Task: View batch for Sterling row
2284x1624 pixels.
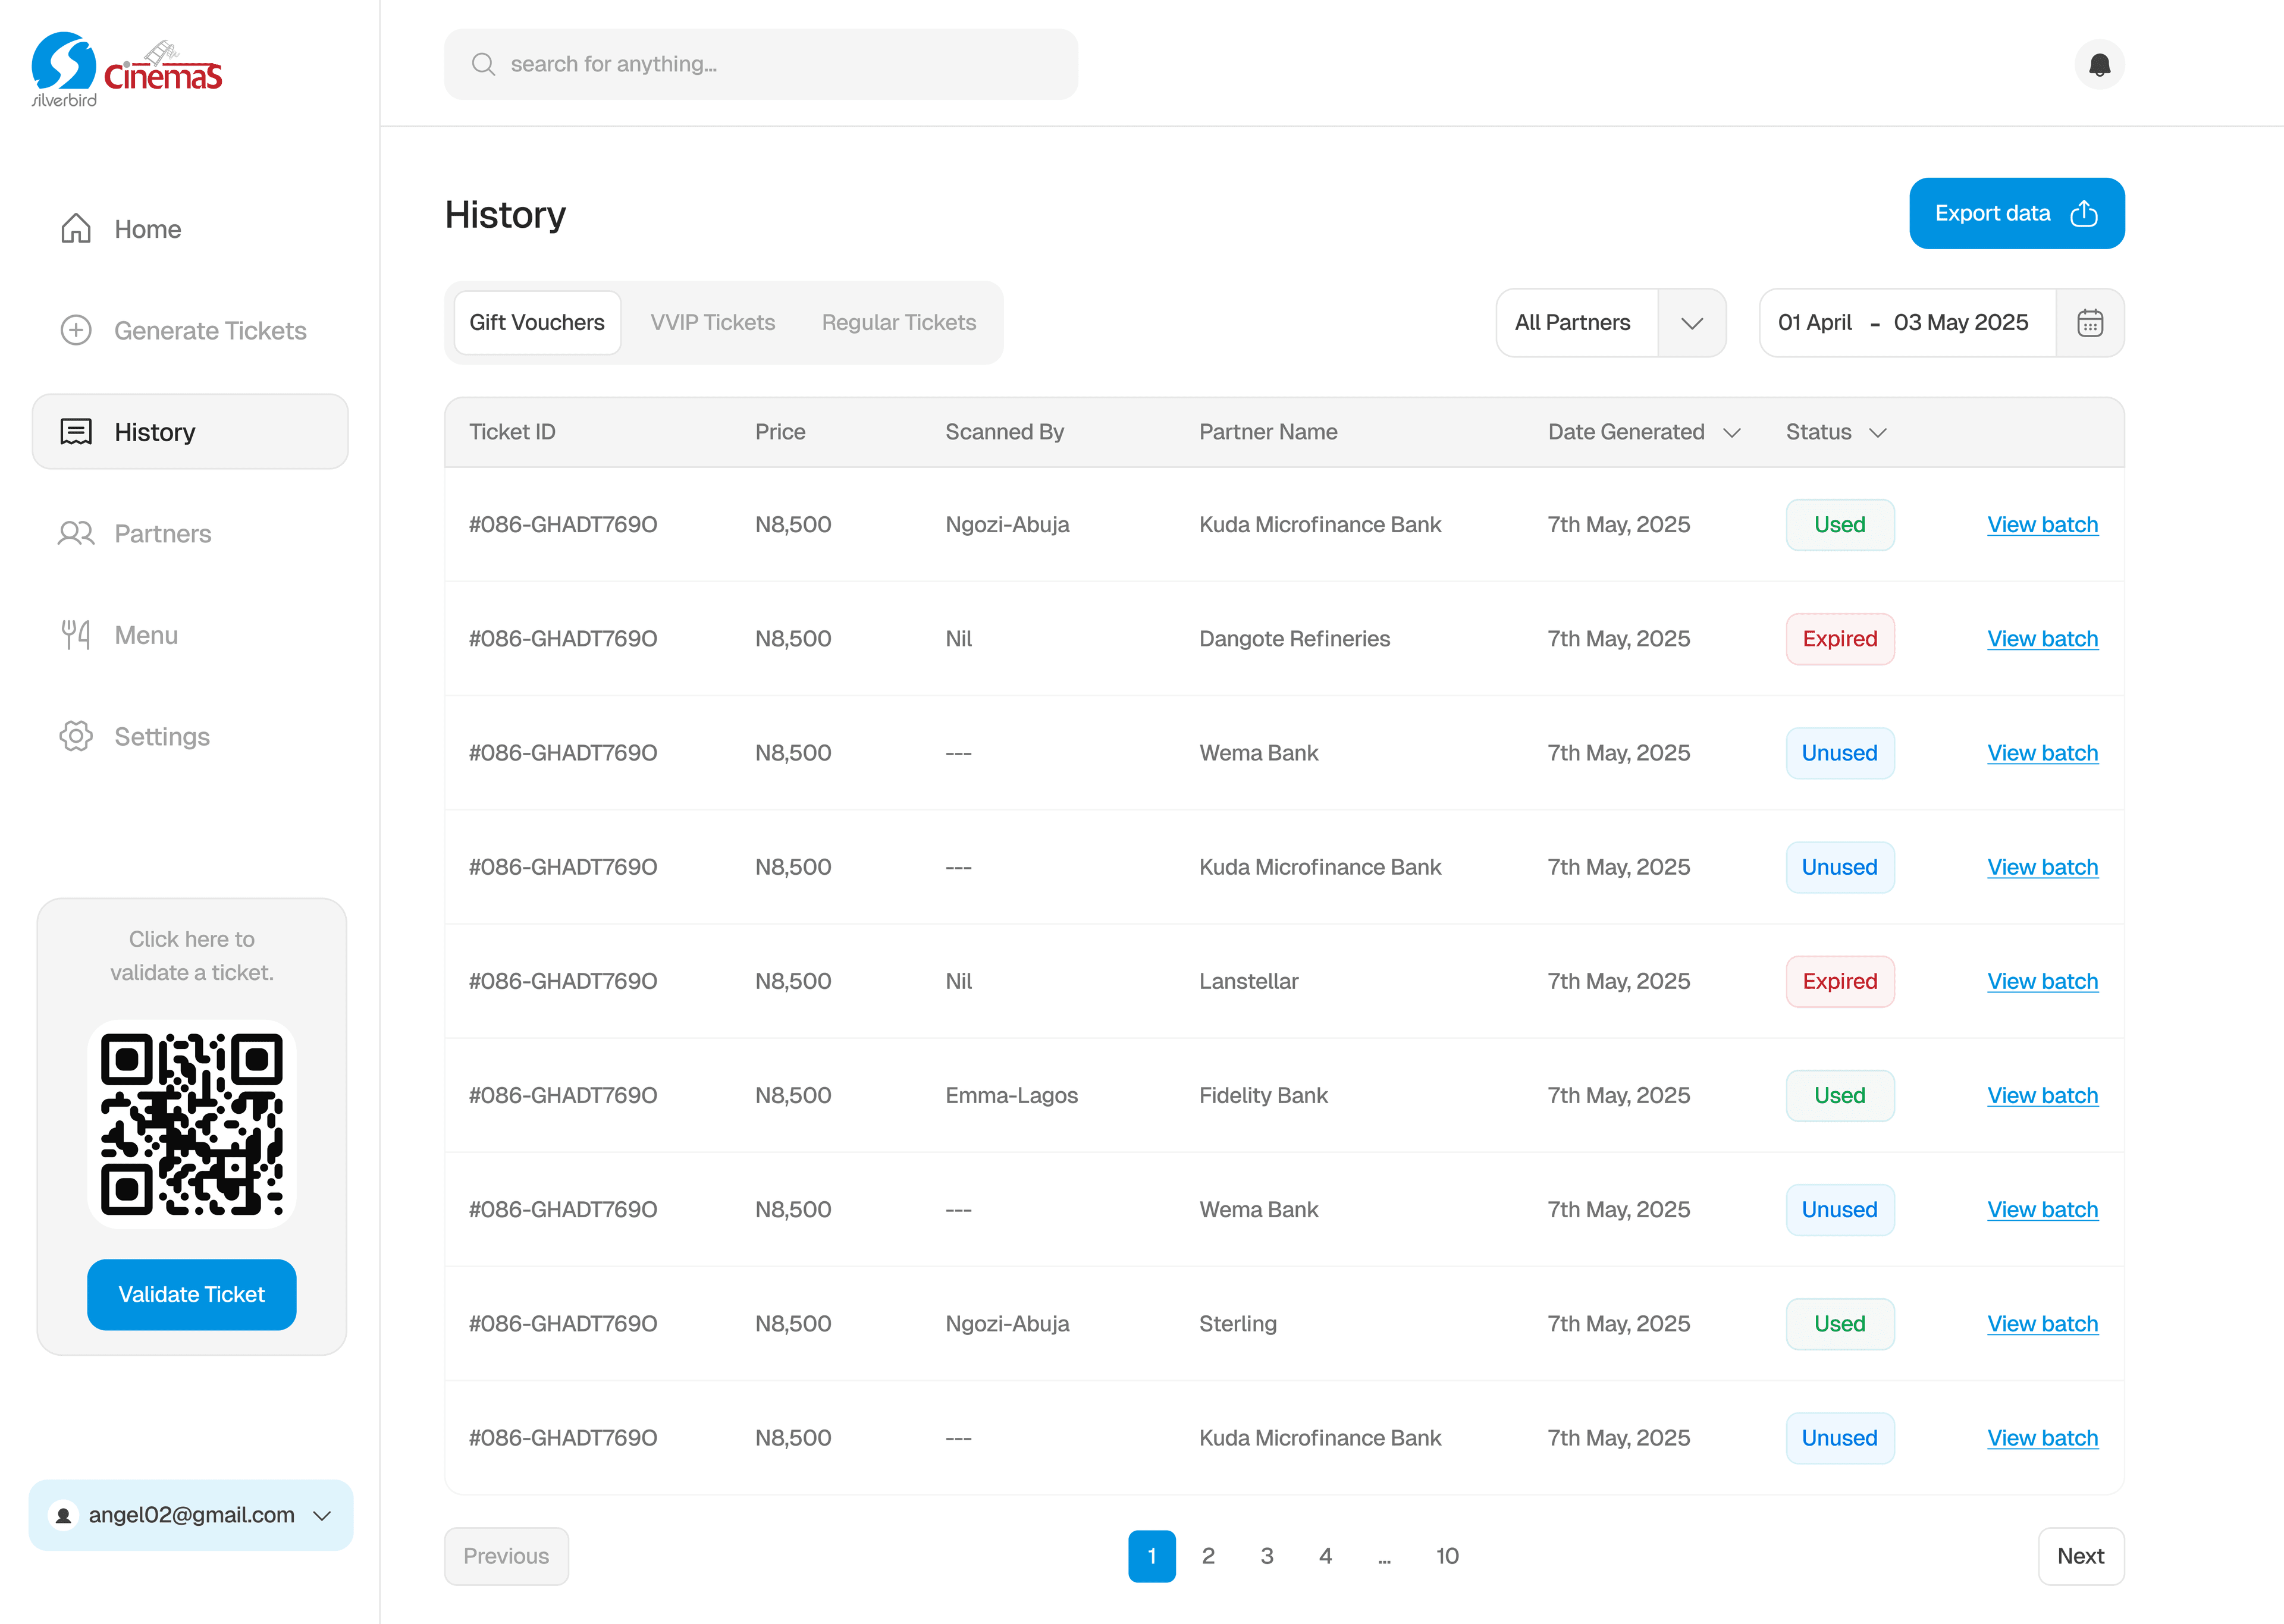Action: 2043,1323
